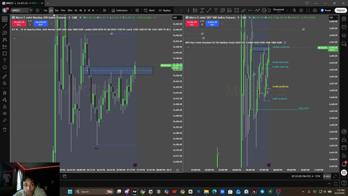Click the Trade button
The height and width of the screenshot is (196, 348).
pyautogui.click(x=326, y=10)
